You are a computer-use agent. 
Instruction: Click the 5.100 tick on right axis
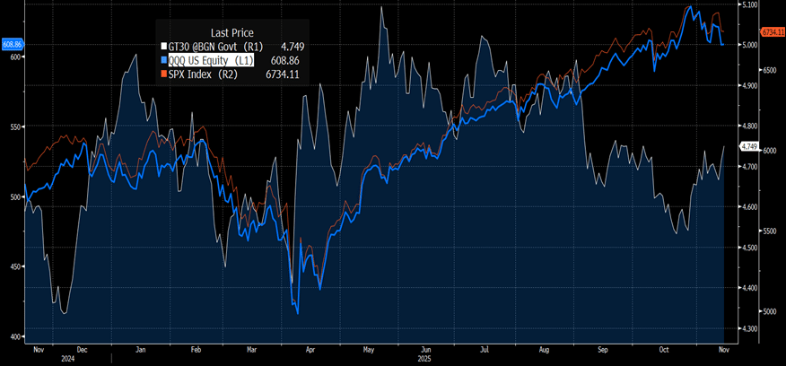click(x=748, y=4)
